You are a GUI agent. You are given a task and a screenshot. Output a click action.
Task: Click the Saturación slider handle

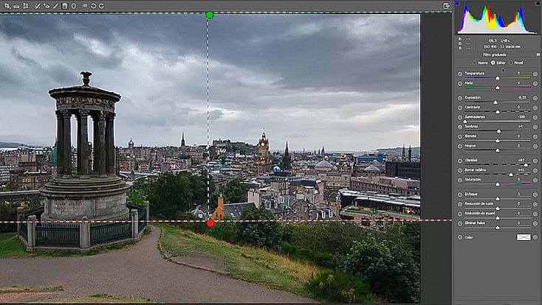498,185
